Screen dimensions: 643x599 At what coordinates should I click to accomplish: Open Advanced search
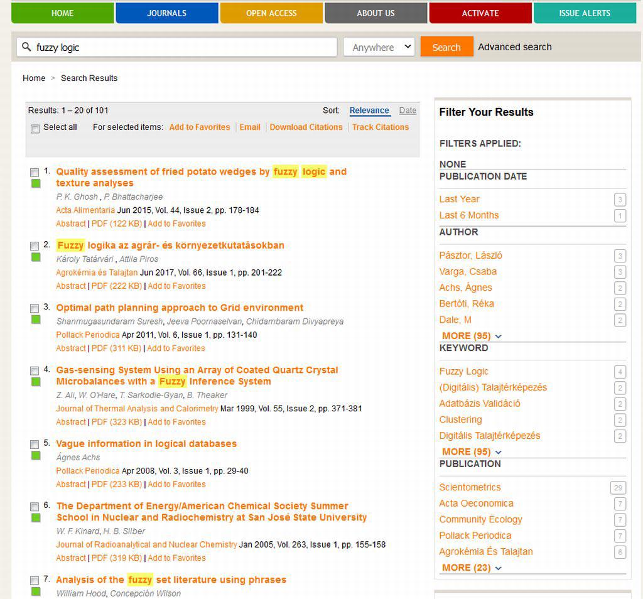tap(515, 47)
